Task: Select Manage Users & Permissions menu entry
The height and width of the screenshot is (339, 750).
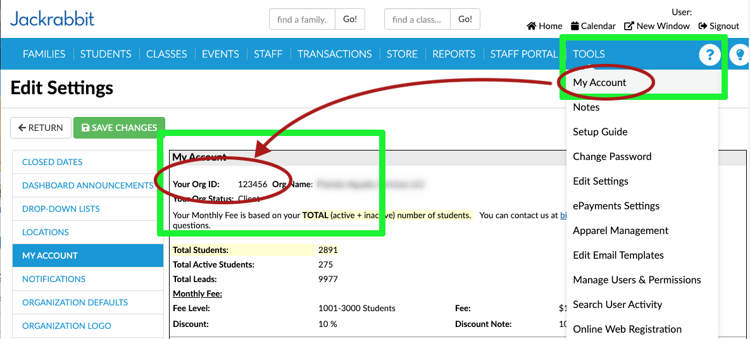Action: [x=637, y=280]
